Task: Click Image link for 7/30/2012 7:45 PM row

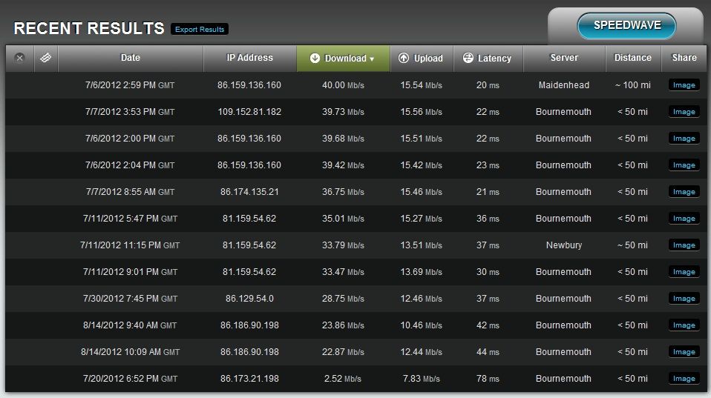Action: click(684, 299)
